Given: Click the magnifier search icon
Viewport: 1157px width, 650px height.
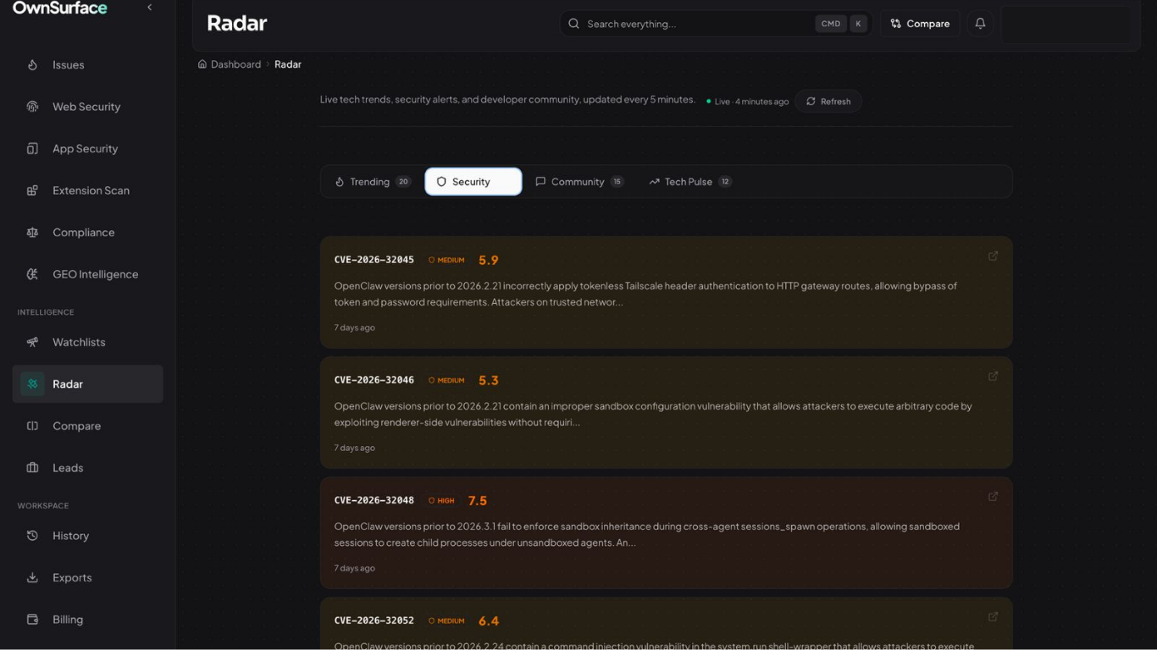Looking at the screenshot, I should pos(573,24).
